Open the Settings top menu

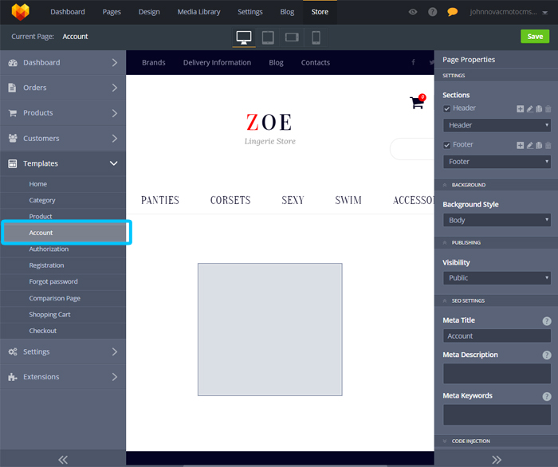click(x=250, y=12)
